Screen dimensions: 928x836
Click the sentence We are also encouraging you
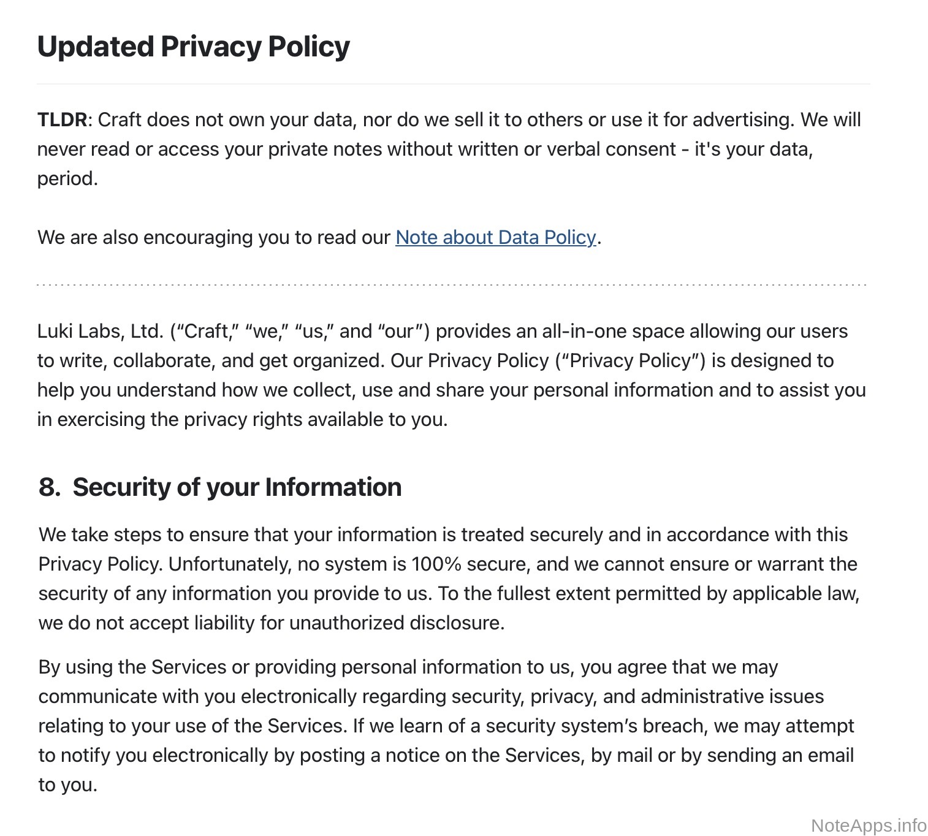tap(215, 237)
